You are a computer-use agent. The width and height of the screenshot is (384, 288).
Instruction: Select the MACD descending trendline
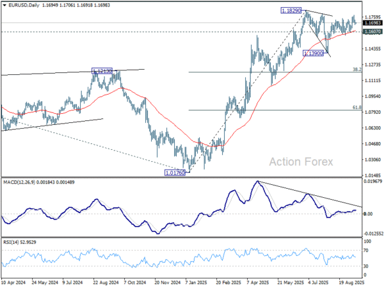point(310,194)
